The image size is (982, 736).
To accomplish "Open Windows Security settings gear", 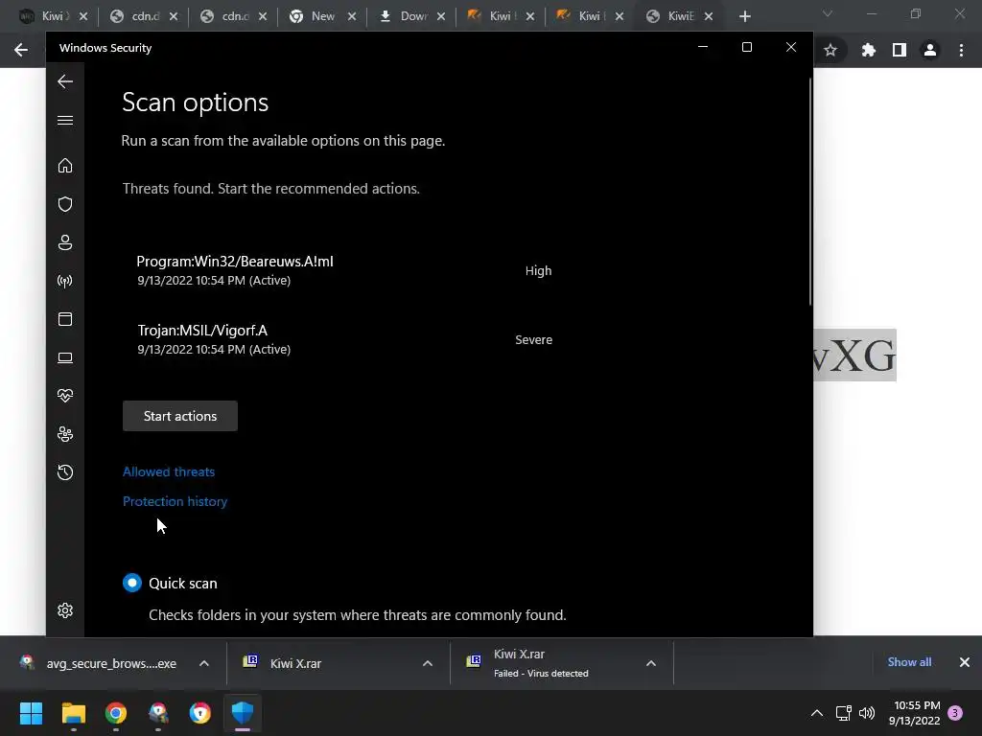I will (65, 610).
